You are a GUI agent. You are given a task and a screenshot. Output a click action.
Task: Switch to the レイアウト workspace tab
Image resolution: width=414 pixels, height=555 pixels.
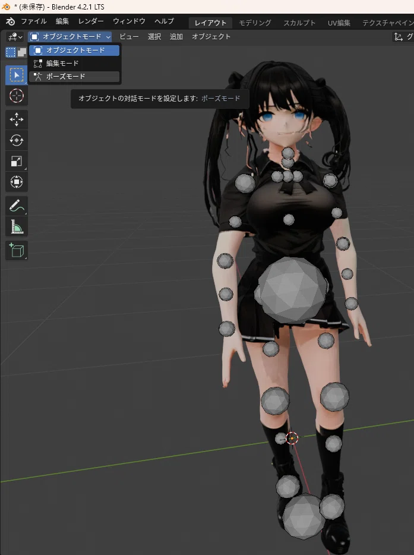(210, 23)
